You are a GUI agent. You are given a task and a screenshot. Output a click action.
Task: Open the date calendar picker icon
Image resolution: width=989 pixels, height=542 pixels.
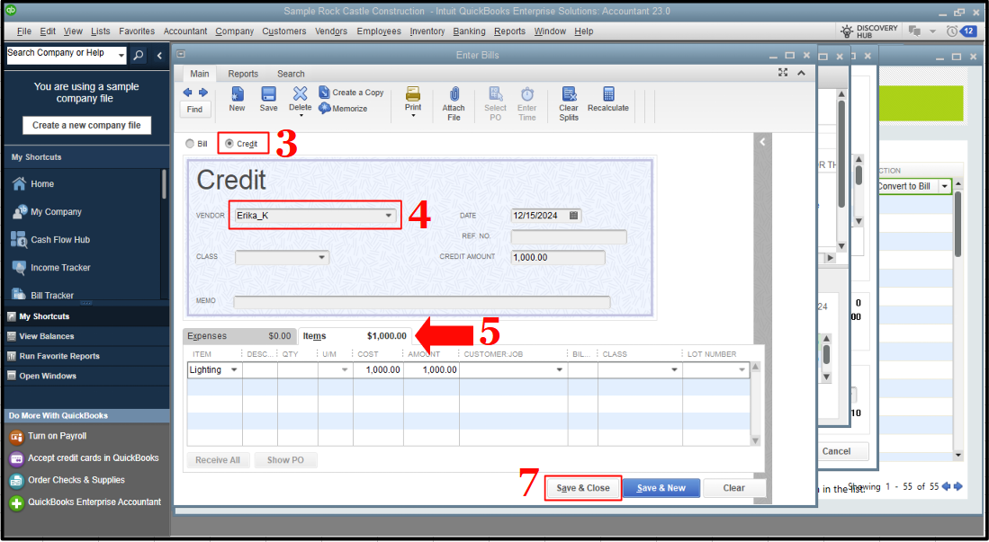tap(573, 216)
